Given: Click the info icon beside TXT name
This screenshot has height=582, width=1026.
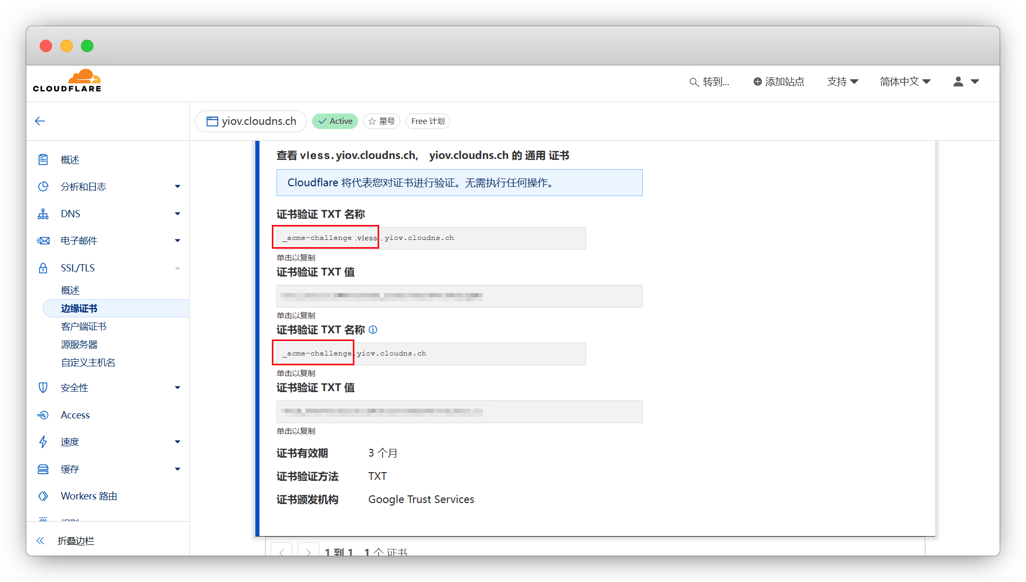Looking at the screenshot, I should [373, 330].
